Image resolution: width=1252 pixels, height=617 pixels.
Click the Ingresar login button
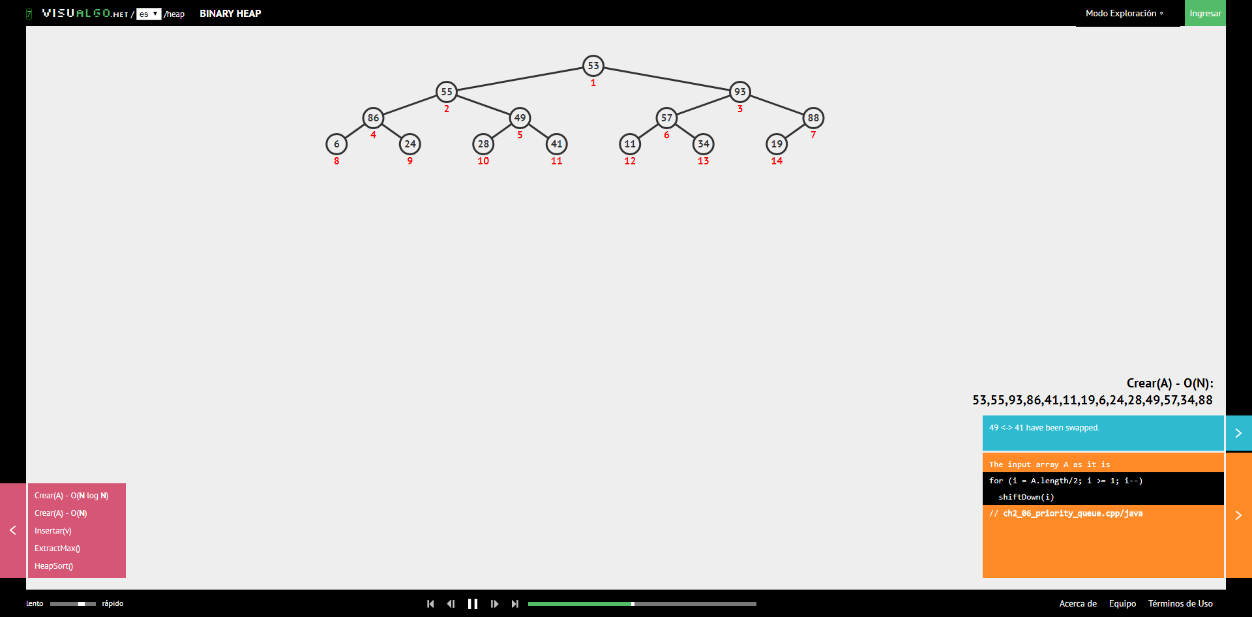[1205, 13]
